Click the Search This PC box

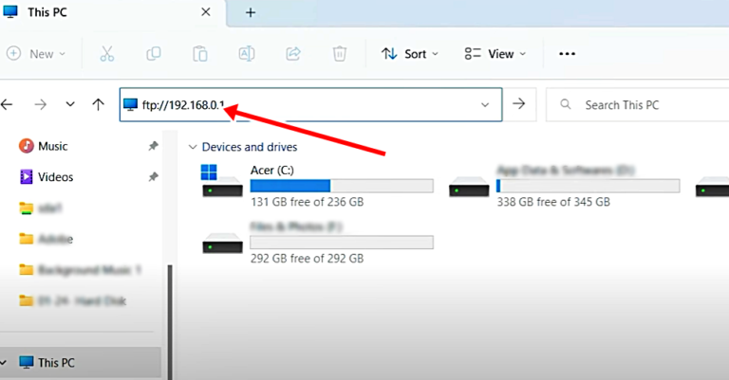[638, 105]
